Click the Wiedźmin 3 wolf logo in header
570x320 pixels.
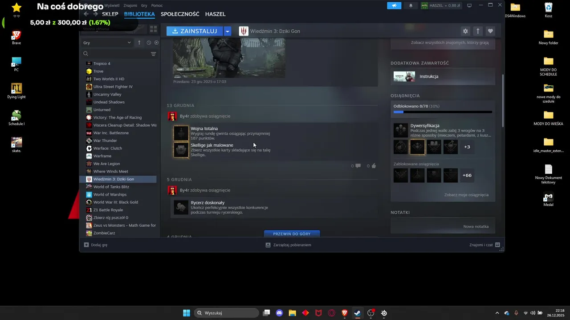coord(244,31)
